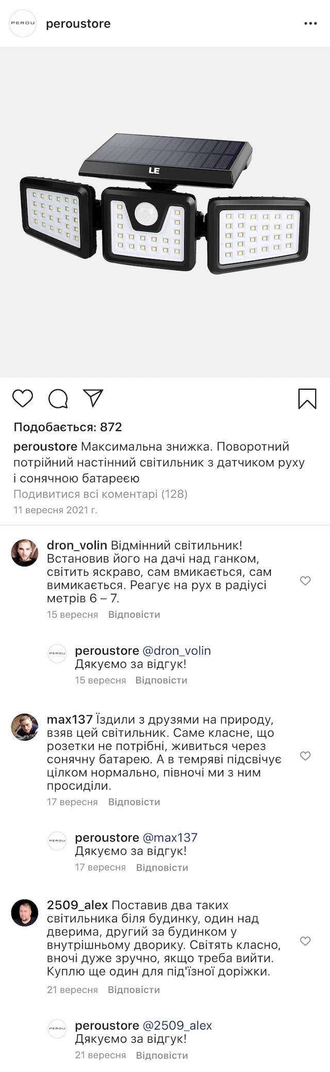
Task: Share post with paper plane icon
Action: [93, 398]
